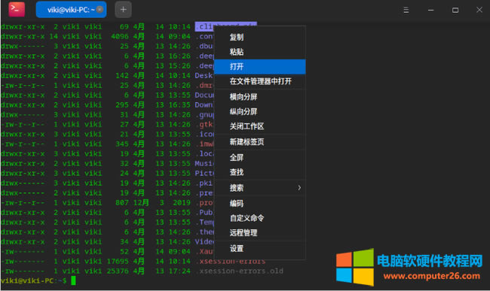Choose 粘贴 from context menu
The height and width of the screenshot is (291, 490).
point(259,52)
